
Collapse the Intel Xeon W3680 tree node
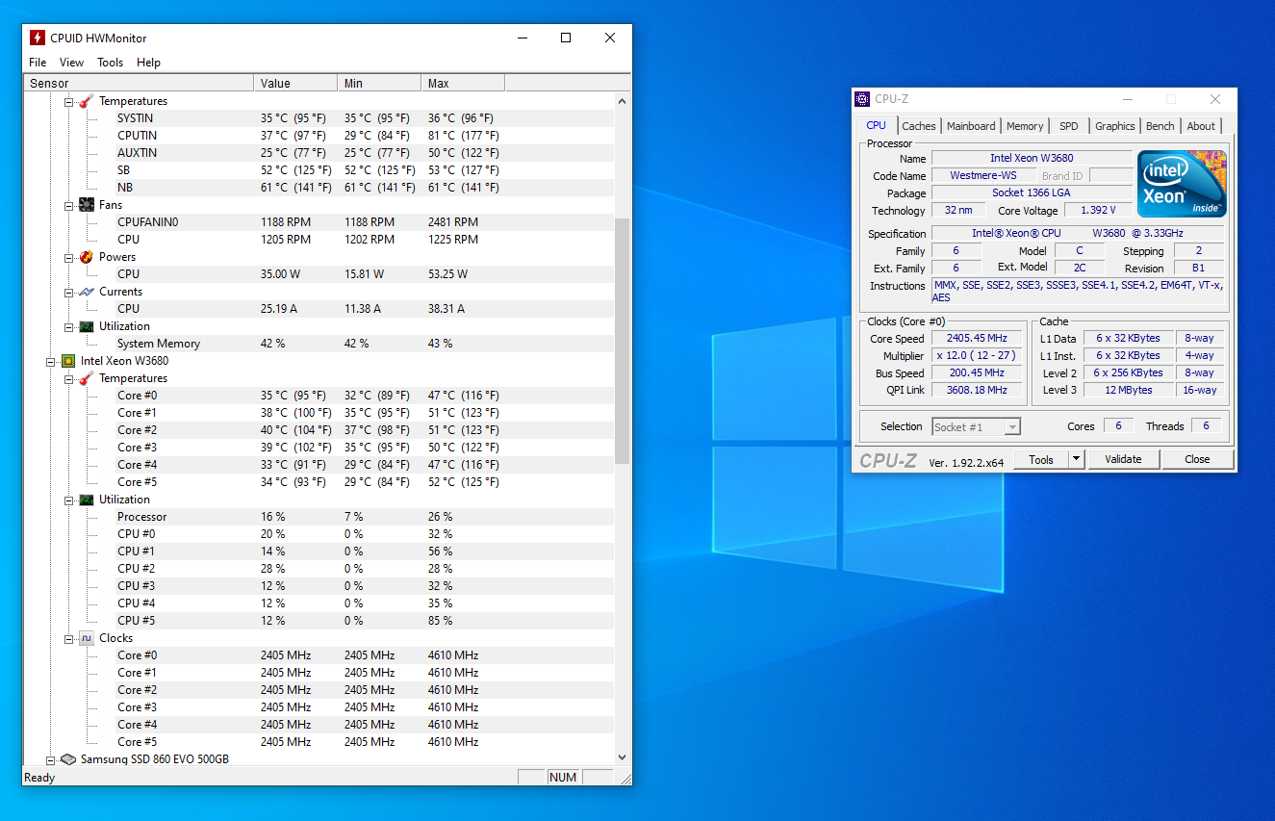pos(51,361)
